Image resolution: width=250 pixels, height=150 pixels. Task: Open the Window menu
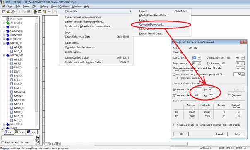[76, 7]
